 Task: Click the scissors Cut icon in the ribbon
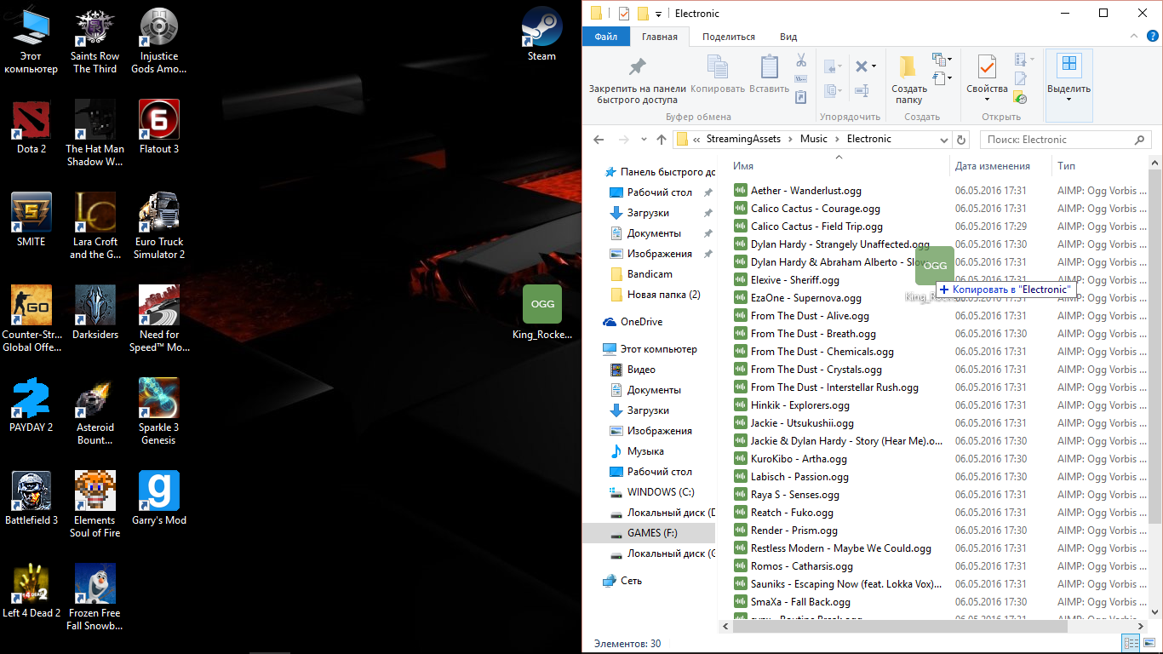[x=801, y=60]
